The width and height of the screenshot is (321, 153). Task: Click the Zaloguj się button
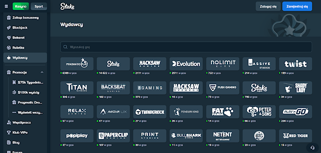tap(268, 6)
